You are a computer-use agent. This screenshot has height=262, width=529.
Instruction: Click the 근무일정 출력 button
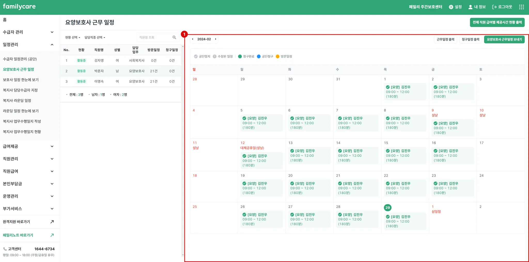(446, 39)
